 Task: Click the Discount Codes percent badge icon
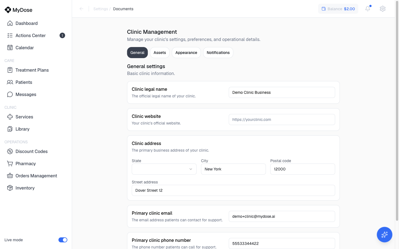(10, 151)
